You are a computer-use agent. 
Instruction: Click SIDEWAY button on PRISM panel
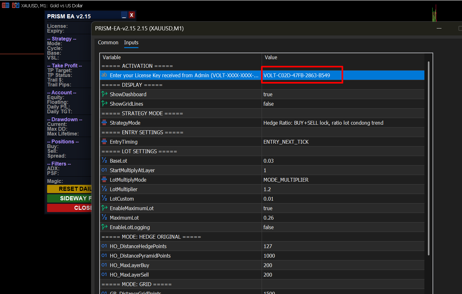point(69,198)
